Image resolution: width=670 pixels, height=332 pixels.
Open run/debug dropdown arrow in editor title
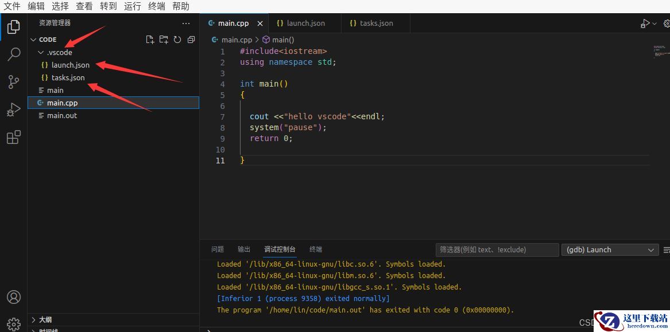pos(654,24)
